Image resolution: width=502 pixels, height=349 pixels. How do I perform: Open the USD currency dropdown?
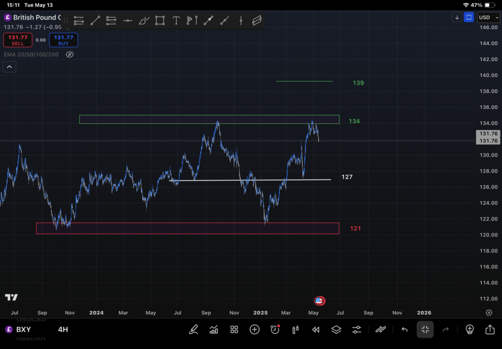pyautogui.click(x=487, y=17)
